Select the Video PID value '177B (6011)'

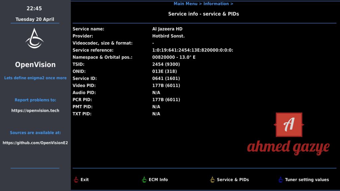click(x=166, y=86)
